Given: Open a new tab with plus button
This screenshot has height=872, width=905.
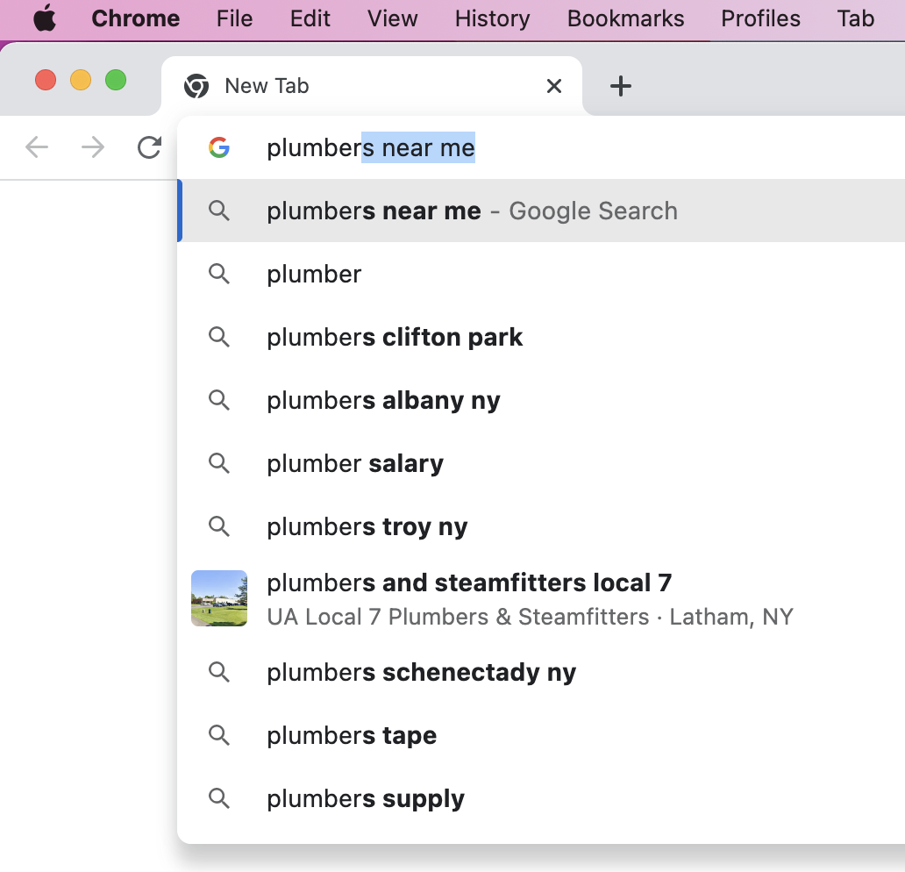Looking at the screenshot, I should (620, 86).
